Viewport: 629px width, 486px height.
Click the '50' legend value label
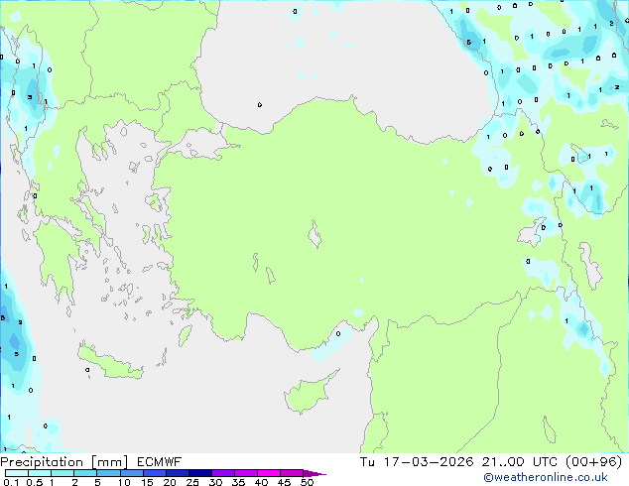point(307,482)
